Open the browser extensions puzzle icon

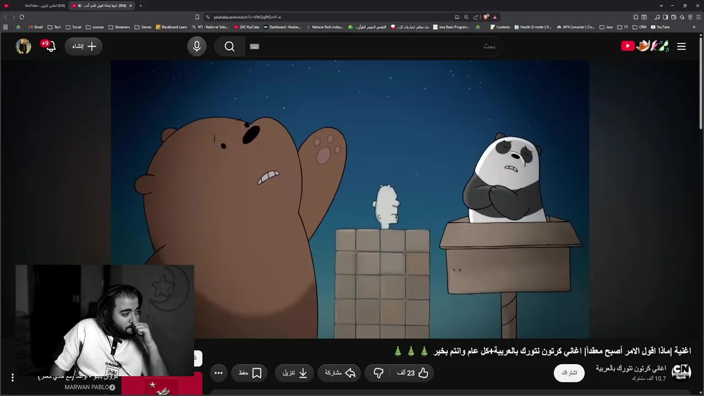636,17
